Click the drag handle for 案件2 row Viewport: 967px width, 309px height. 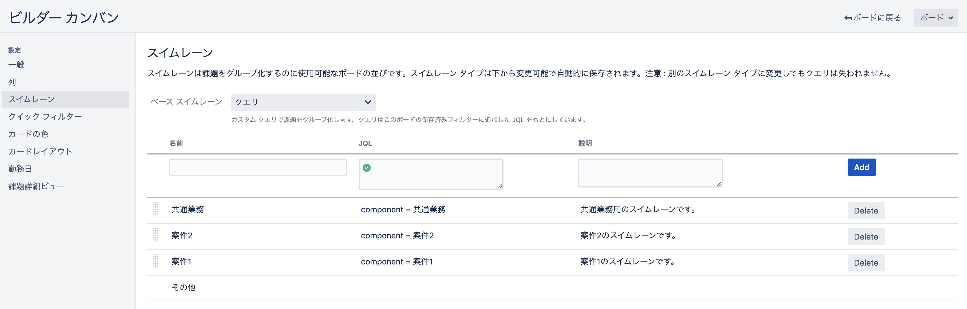tap(155, 235)
